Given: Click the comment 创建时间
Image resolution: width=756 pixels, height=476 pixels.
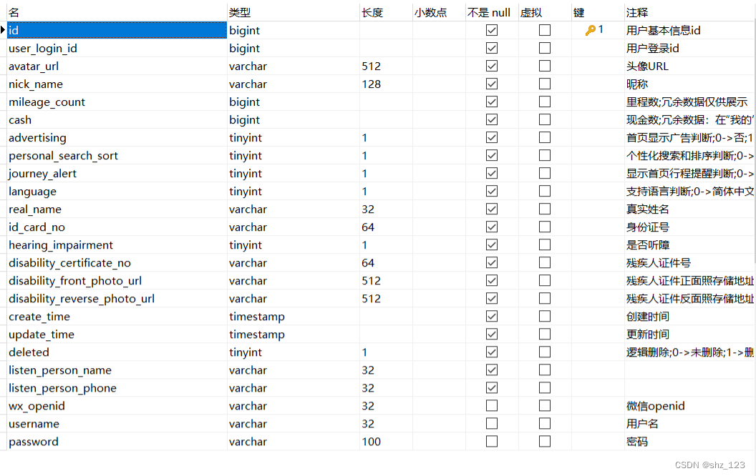Looking at the screenshot, I should click(x=647, y=316).
